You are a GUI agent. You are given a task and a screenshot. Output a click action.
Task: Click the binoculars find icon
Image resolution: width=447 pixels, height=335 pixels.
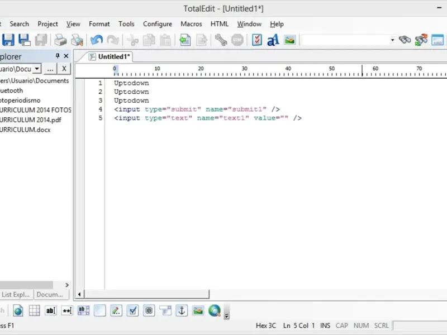[405, 40]
